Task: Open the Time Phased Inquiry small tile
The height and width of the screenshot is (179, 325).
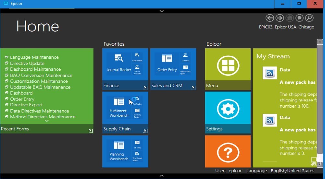Action: pyautogui.click(x=137, y=157)
